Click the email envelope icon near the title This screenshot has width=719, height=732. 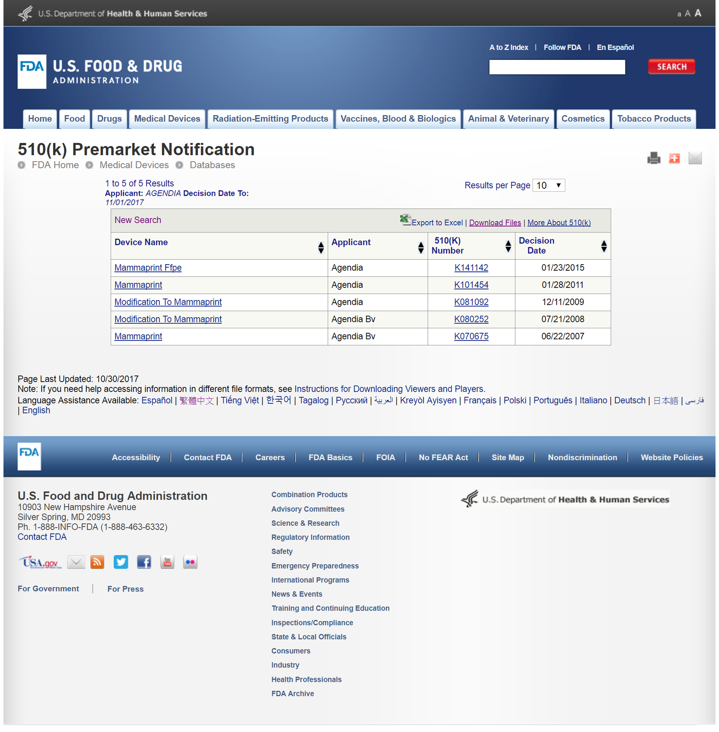click(695, 158)
